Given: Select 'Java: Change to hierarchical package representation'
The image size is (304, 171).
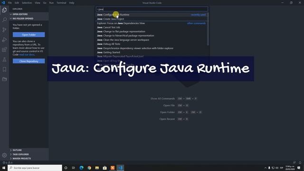Looking at the screenshot, I should click(152, 36).
